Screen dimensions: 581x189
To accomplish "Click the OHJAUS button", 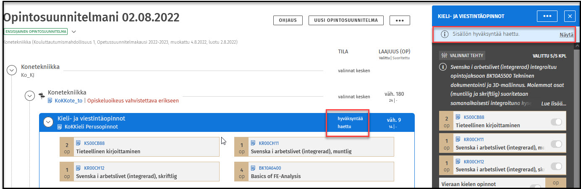I will point(288,20).
